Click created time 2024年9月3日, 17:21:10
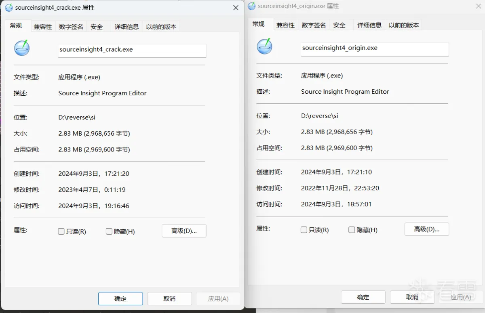 [x=337, y=172]
